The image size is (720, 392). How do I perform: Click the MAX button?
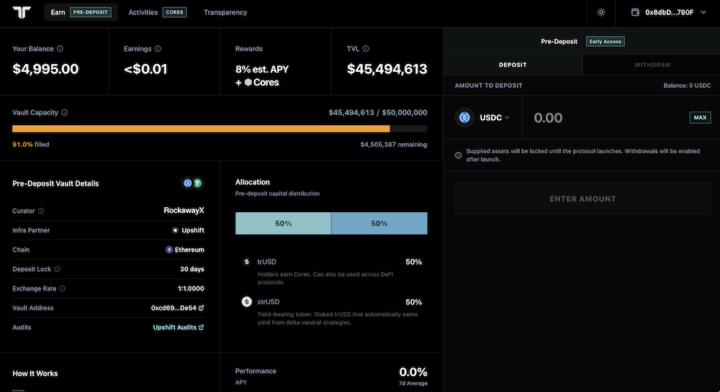700,117
